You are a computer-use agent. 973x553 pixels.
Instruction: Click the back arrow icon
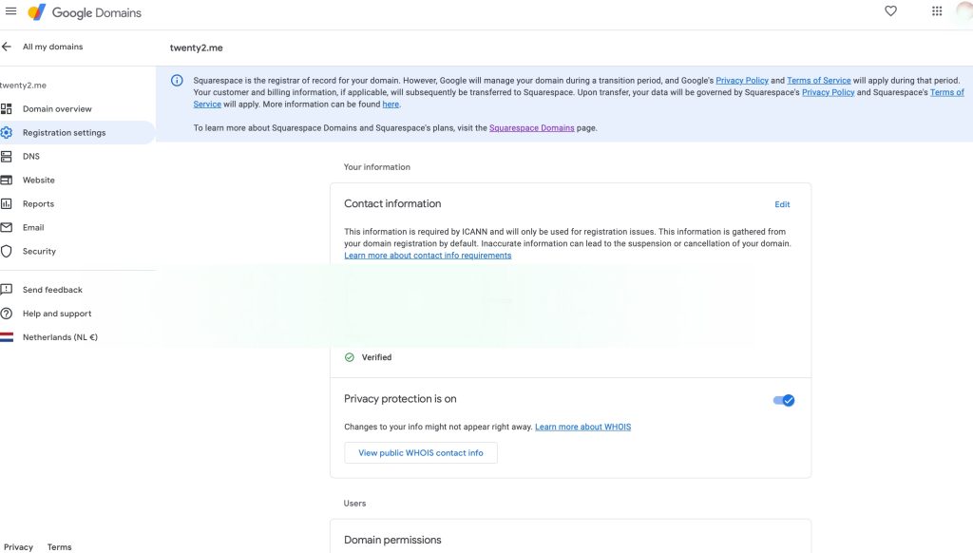pos(7,47)
